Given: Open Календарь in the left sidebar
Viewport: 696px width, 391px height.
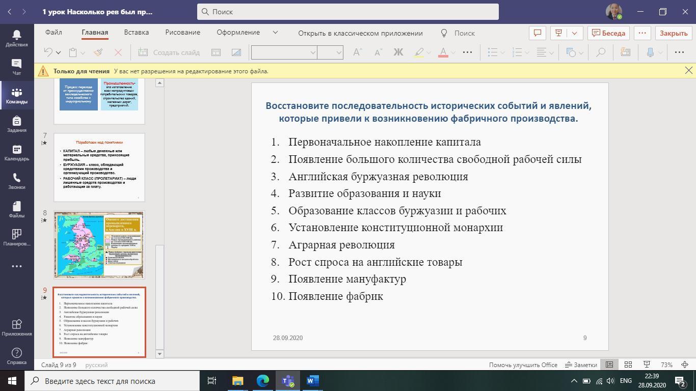Looking at the screenshot, I should (16, 152).
